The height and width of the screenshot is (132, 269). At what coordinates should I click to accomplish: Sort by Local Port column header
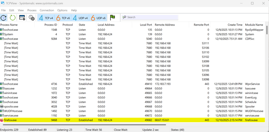tap(143, 25)
